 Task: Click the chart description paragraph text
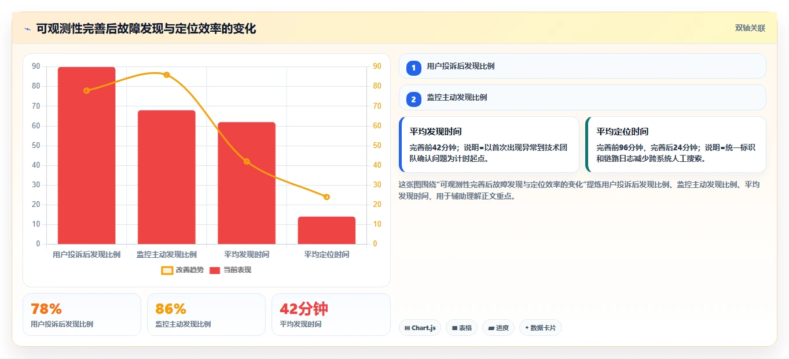[x=579, y=190]
